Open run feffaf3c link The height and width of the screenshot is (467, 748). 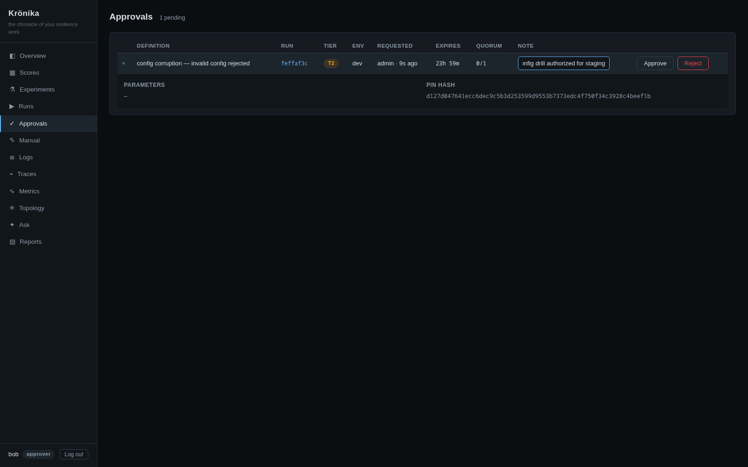tap(295, 64)
